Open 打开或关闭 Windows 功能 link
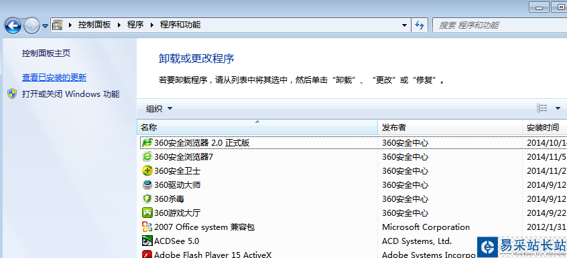The image size is (567, 258). 70,94
